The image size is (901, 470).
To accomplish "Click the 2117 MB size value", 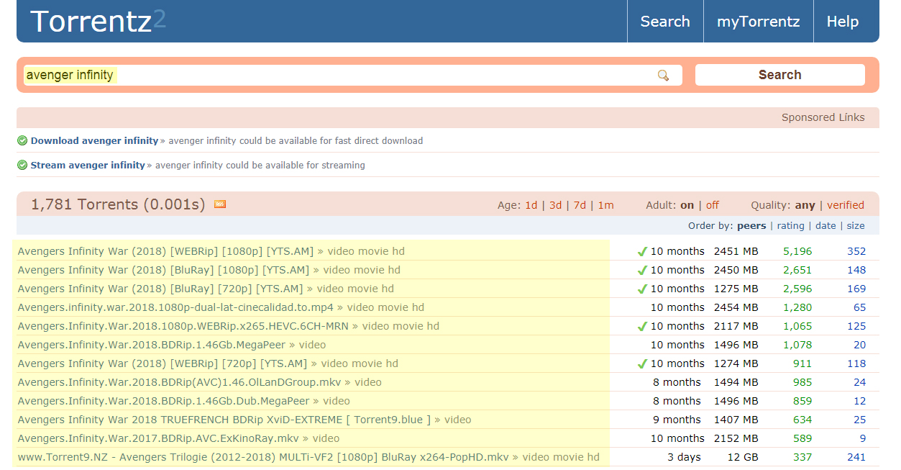I will point(736,326).
